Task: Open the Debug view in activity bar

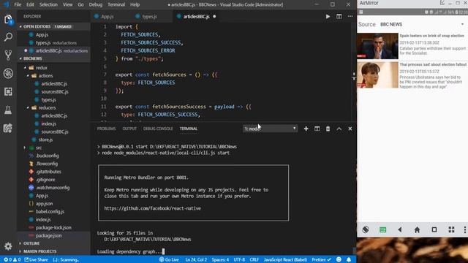Action: 8,73
